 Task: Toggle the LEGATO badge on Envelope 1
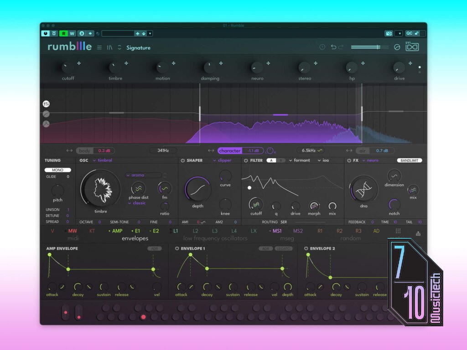pos(283,248)
